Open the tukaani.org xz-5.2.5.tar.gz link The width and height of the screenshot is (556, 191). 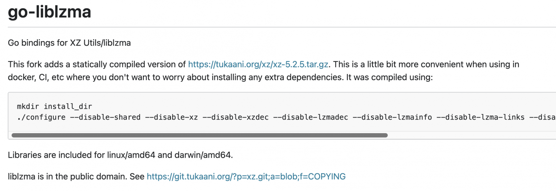click(x=258, y=65)
